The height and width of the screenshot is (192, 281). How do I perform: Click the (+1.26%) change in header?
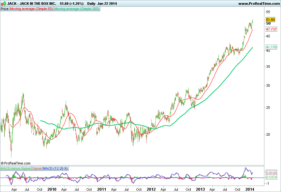click(x=77, y=4)
